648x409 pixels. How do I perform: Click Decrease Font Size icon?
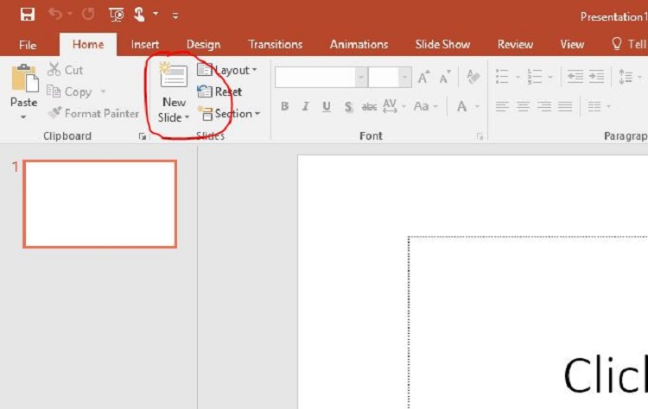tap(445, 77)
